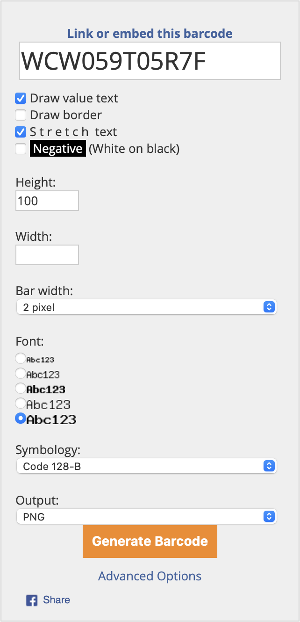300x622 pixels.
Task: Choose the bold third font option
Action: [x=21, y=388]
